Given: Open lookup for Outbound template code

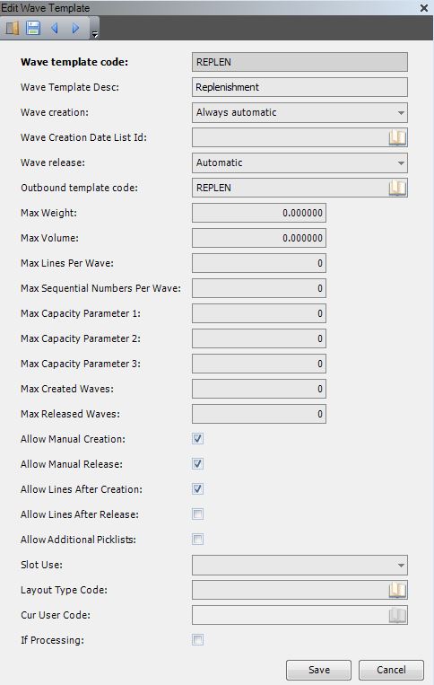Looking at the screenshot, I should 397,188.
